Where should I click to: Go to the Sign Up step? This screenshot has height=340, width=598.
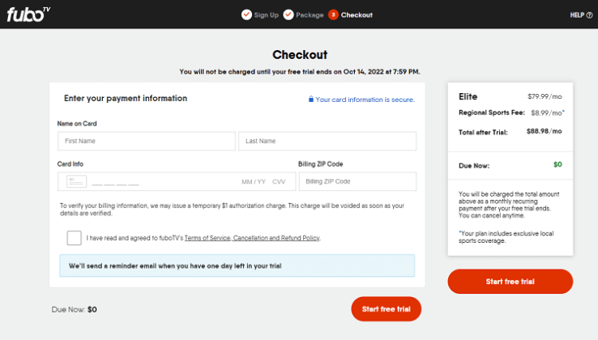(267, 15)
